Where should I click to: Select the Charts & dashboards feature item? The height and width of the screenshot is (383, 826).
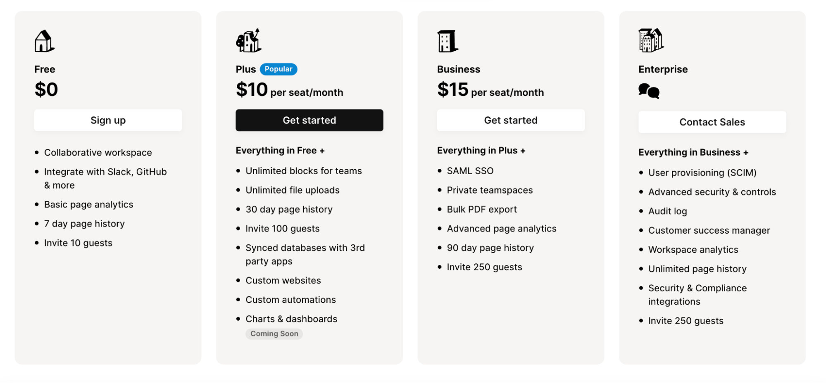[291, 319]
